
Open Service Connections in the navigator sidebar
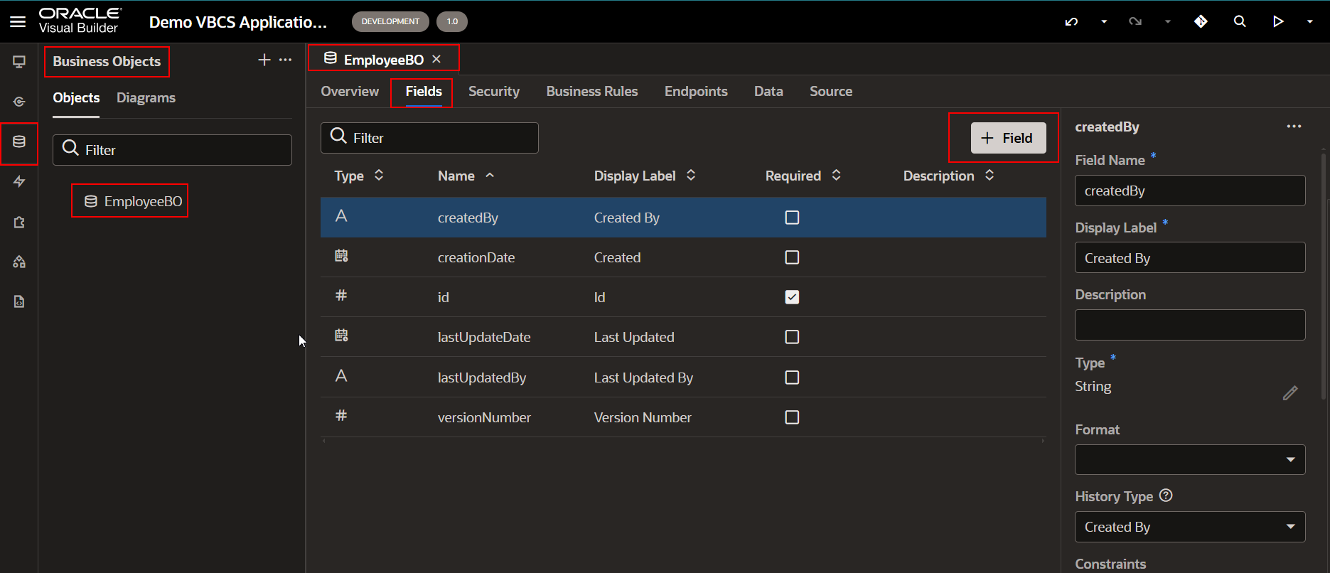19,102
